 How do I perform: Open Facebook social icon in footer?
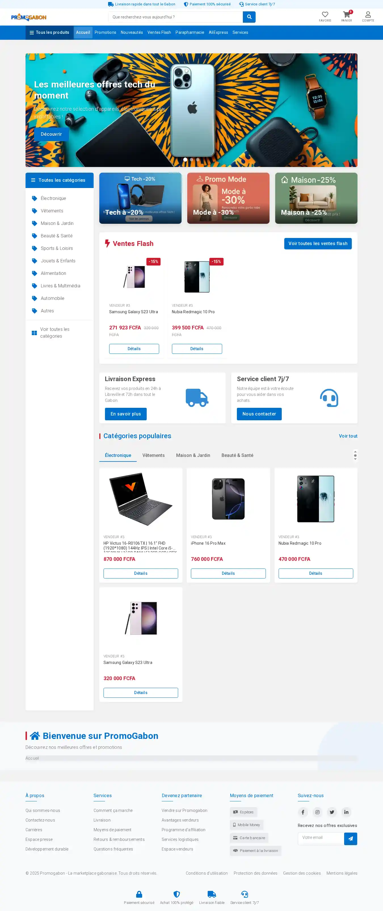(303, 812)
